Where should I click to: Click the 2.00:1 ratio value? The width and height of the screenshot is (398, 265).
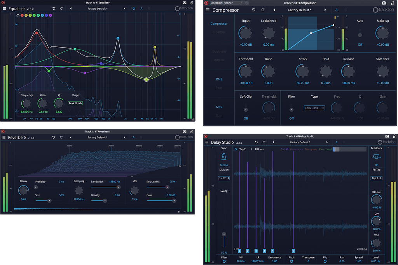[x=269, y=83]
